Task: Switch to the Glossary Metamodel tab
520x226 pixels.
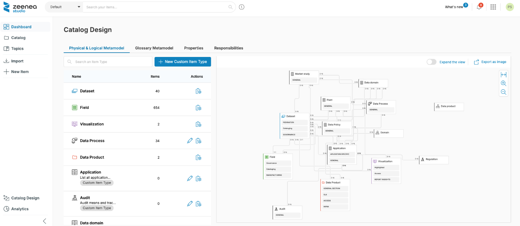Action: click(x=154, y=48)
